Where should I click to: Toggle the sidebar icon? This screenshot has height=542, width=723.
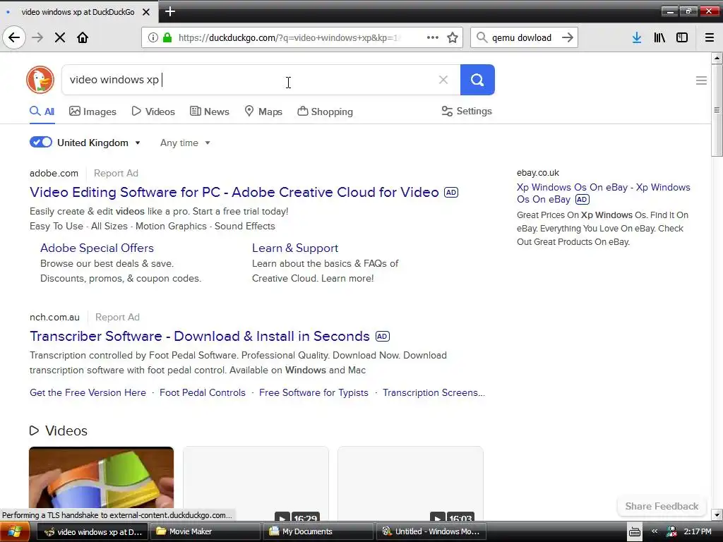click(x=682, y=37)
